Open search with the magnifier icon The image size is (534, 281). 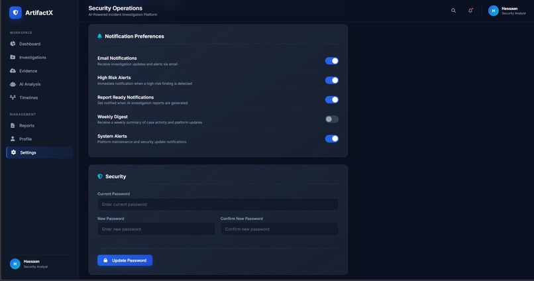(x=453, y=11)
